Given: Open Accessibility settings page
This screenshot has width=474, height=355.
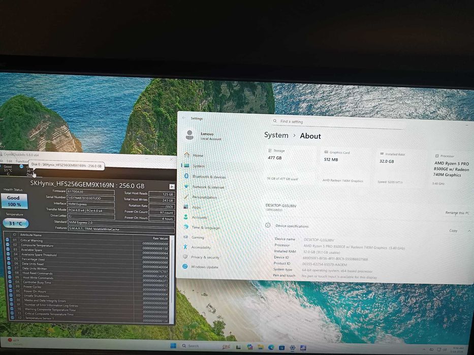Looking at the screenshot, I should (197, 247).
